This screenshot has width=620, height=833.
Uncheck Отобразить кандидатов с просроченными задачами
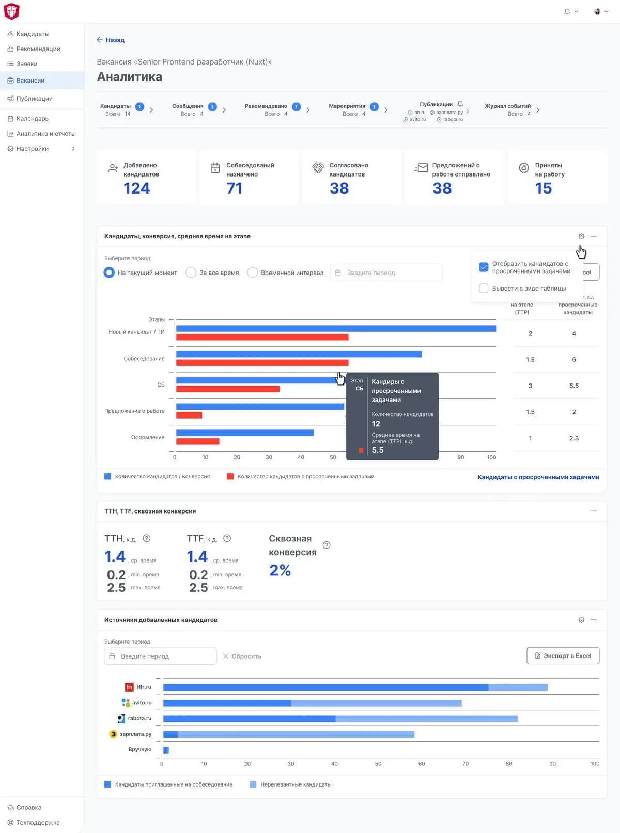[484, 267]
